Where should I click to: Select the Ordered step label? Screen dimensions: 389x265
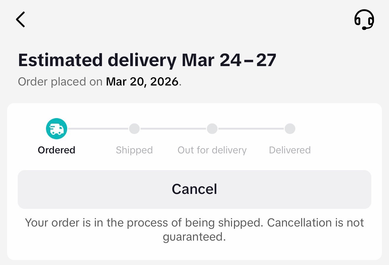57,150
